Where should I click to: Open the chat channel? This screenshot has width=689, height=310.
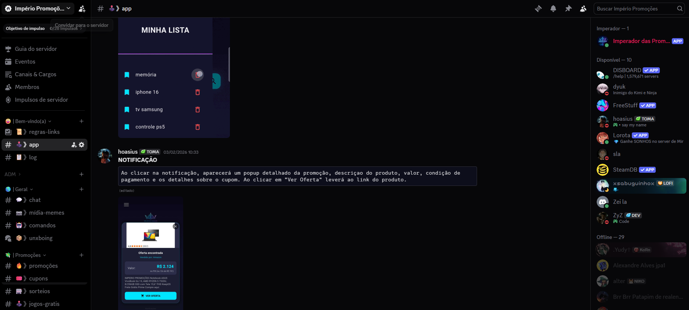coord(44,200)
